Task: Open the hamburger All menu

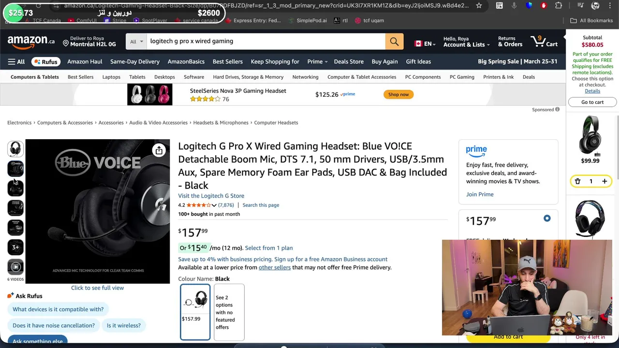Action: (16, 62)
